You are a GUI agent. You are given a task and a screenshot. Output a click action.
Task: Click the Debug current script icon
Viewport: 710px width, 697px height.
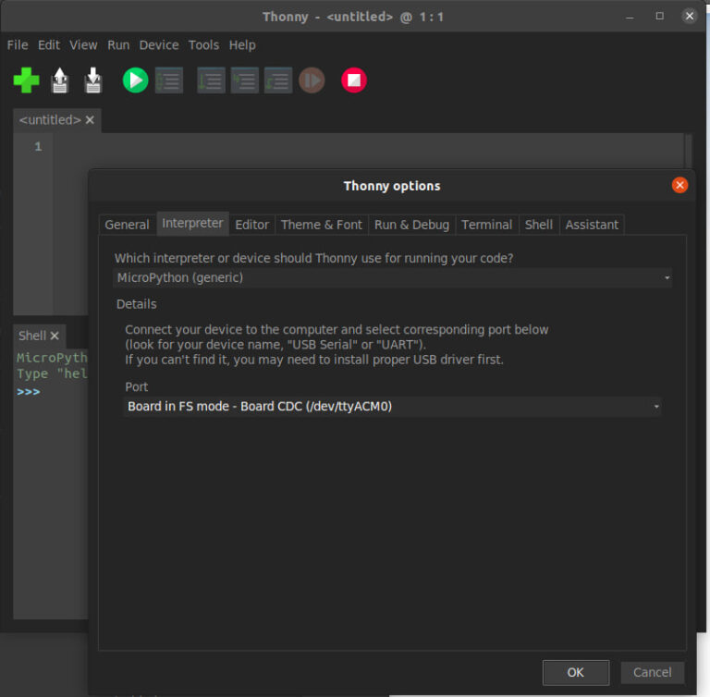(x=168, y=80)
